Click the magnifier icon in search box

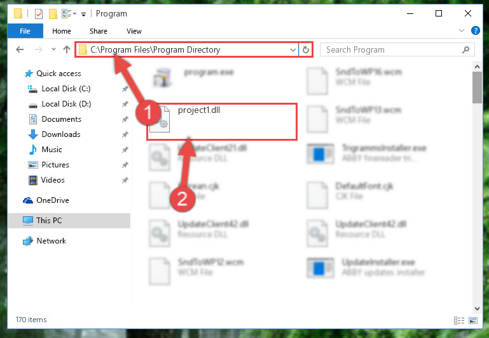(x=465, y=49)
